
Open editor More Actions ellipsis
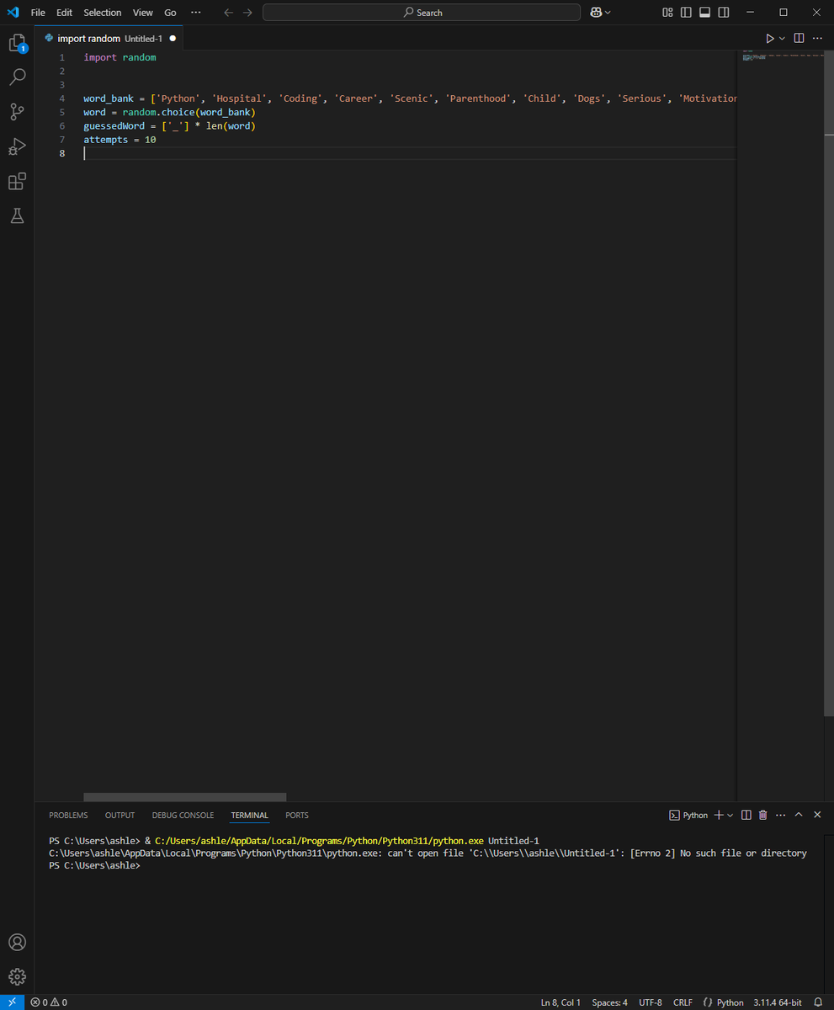point(817,39)
